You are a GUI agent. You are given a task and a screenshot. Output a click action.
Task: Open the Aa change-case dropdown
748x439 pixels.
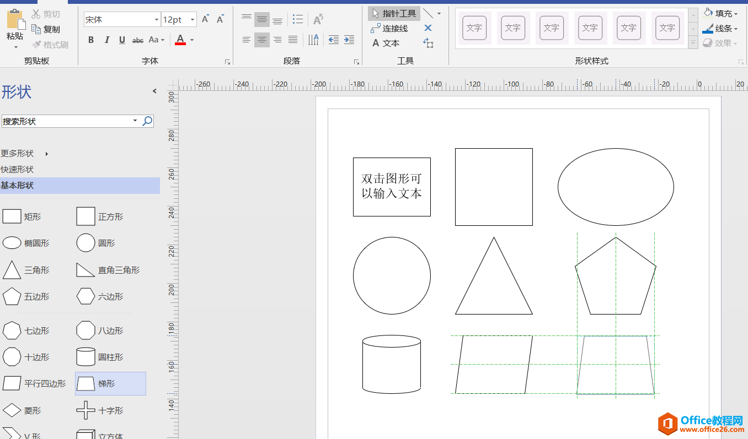pos(157,40)
